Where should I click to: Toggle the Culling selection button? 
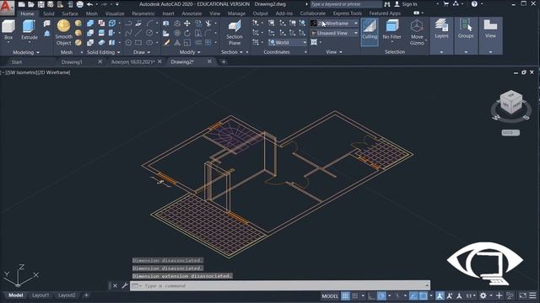[370, 32]
